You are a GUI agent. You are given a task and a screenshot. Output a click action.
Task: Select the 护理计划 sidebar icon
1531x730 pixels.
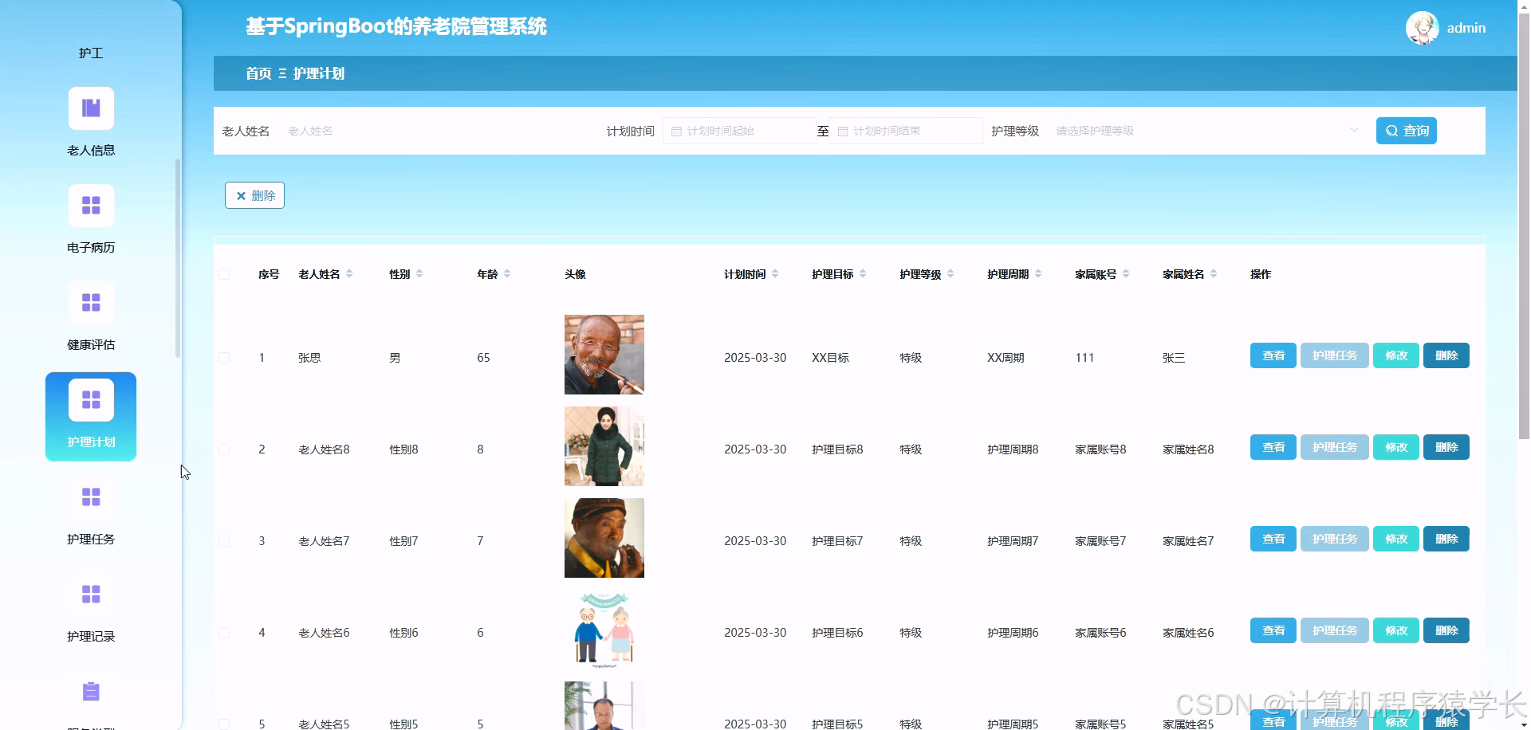tap(90, 398)
